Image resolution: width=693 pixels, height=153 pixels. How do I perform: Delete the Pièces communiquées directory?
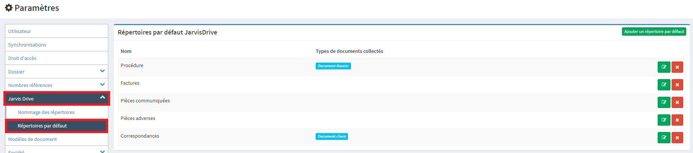[677, 102]
